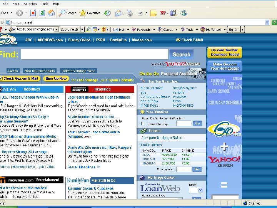Select the Free Insurance Quote tab
This screenshot has height=208, width=277.
40,71
